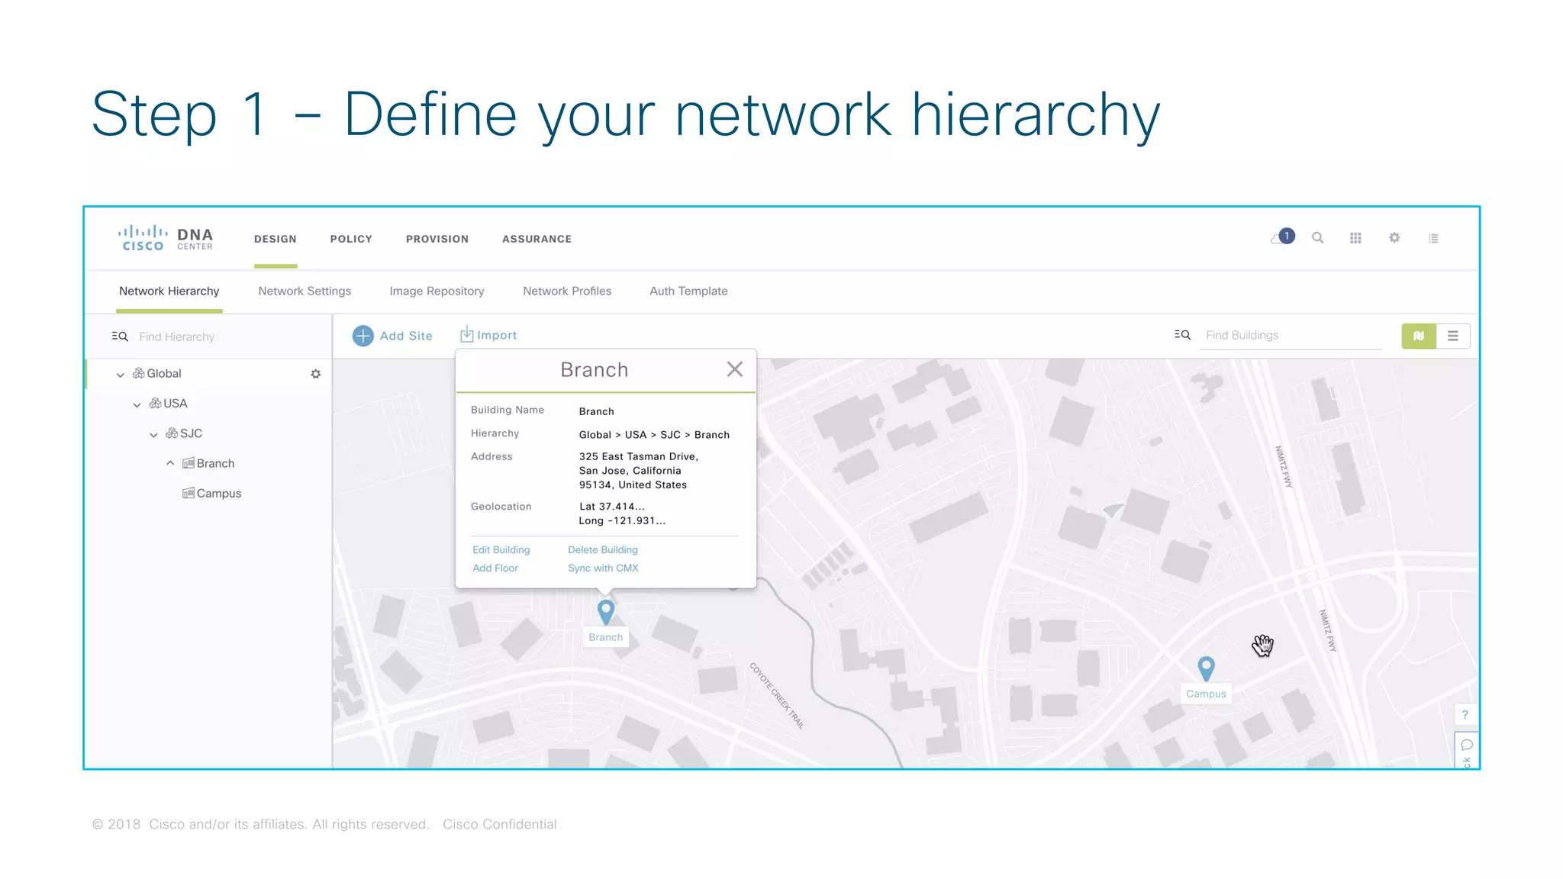Toggle the Branch tree node chevron
This screenshot has height=879, width=1563.
pyautogui.click(x=170, y=463)
